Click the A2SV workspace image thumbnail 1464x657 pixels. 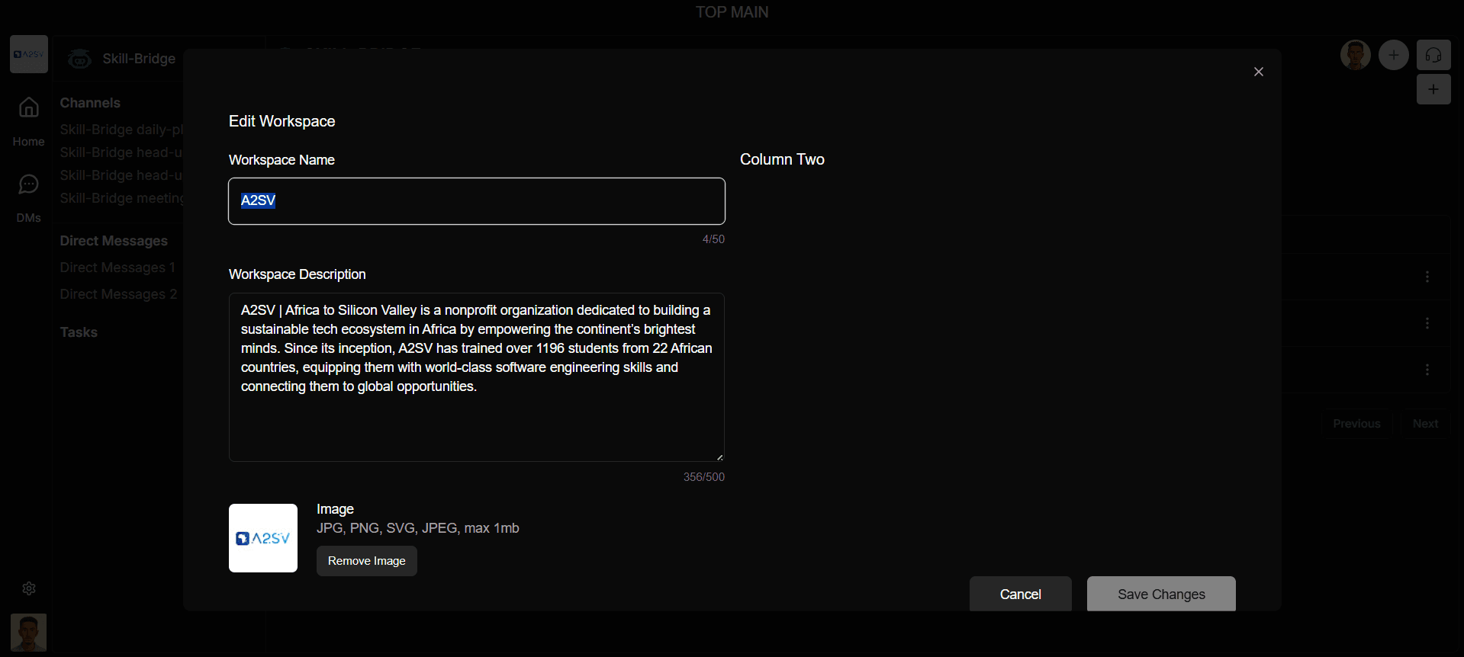coord(263,538)
